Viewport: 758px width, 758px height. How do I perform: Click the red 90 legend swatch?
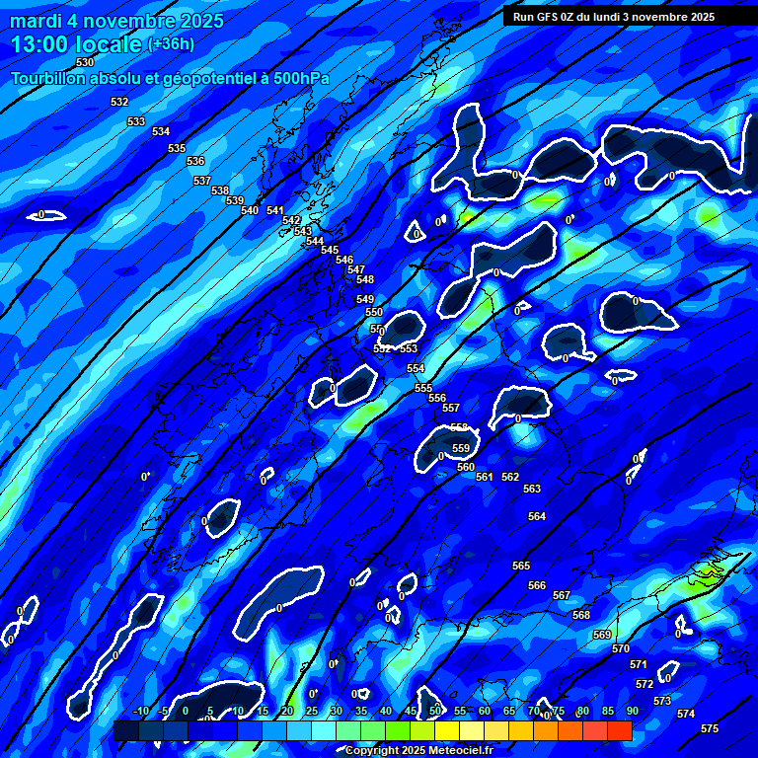[620, 731]
